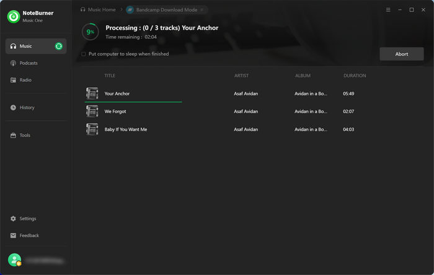Click the 05:49 duration value
The width and height of the screenshot is (434, 275).
point(348,94)
